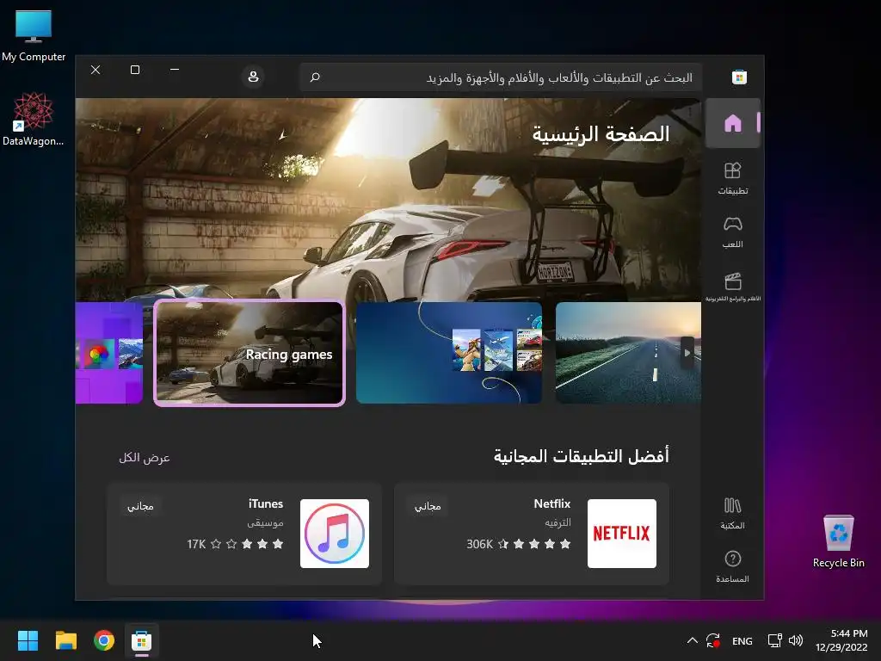Click the Netflix 306K star rating
Viewport: 881px width, 661px height.
519,544
